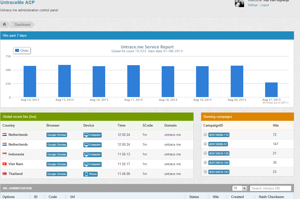Viewport: 300px width, 199px height.
Task: Click the Hits value 72
Action: point(275,135)
